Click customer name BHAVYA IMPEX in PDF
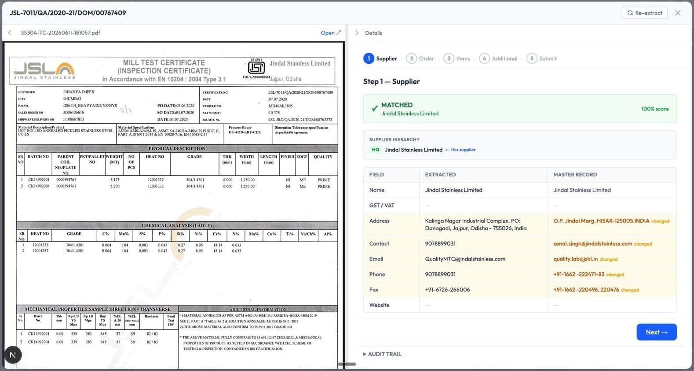Viewport: 694px width, 371px height. [x=79, y=92]
